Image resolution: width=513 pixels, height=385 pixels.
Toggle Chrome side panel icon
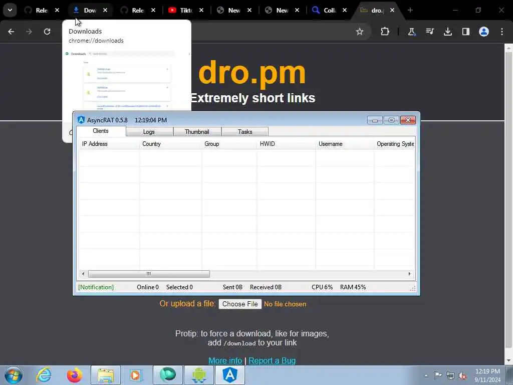(x=465, y=32)
